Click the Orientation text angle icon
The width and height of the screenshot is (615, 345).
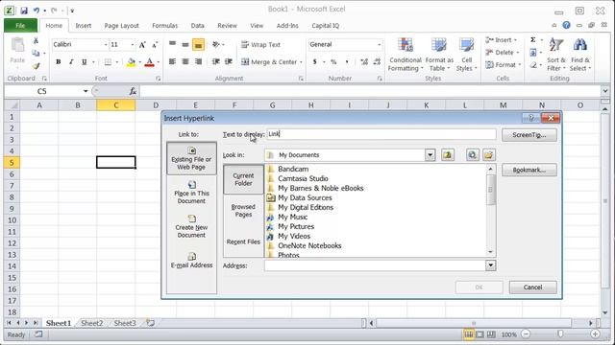point(216,45)
